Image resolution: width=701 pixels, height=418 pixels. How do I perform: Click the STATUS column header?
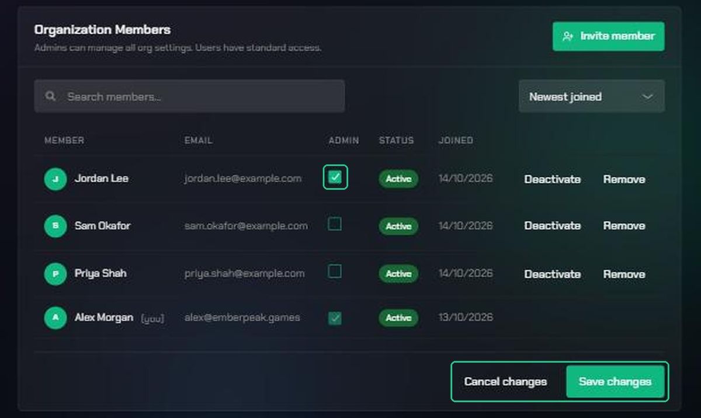pyautogui.click(x=396, y=141)
